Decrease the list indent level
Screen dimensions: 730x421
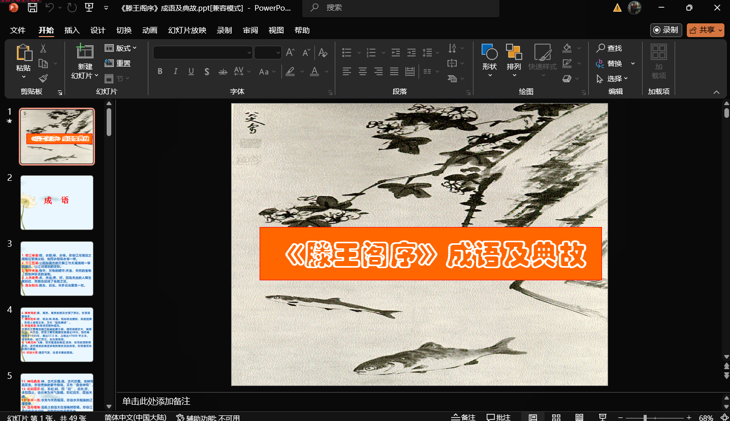click(396, 52)
